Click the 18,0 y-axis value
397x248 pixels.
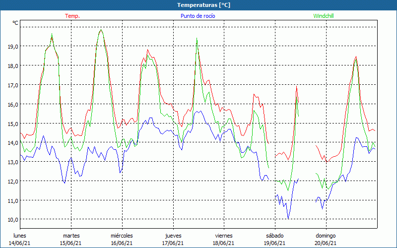point(13,66)
